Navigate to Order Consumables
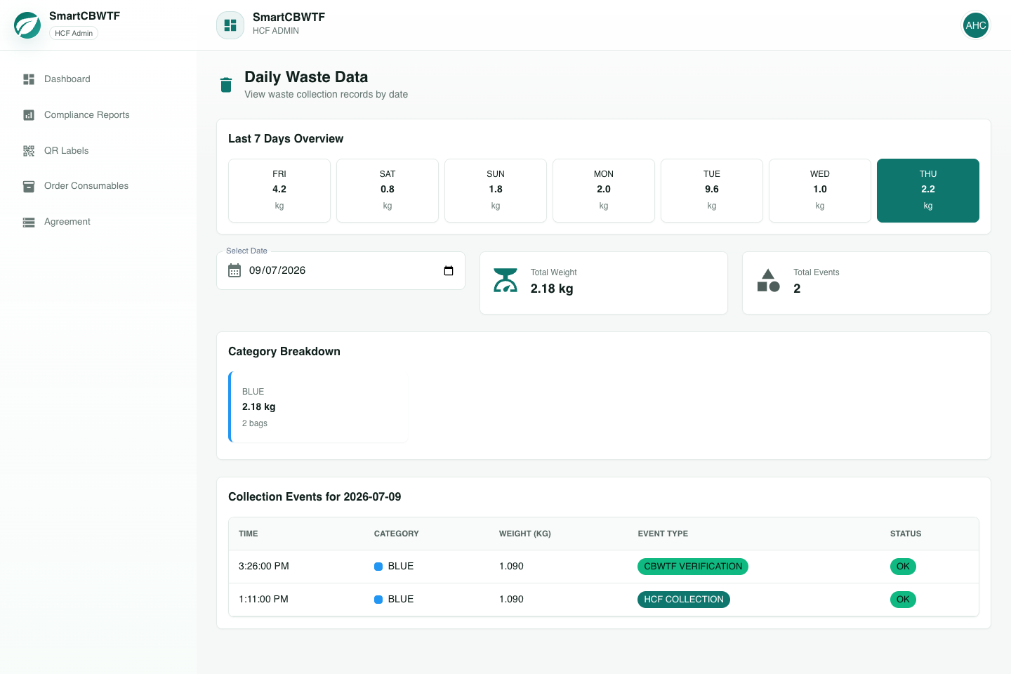The image size is (1011, 674). [x=98, y=186]
